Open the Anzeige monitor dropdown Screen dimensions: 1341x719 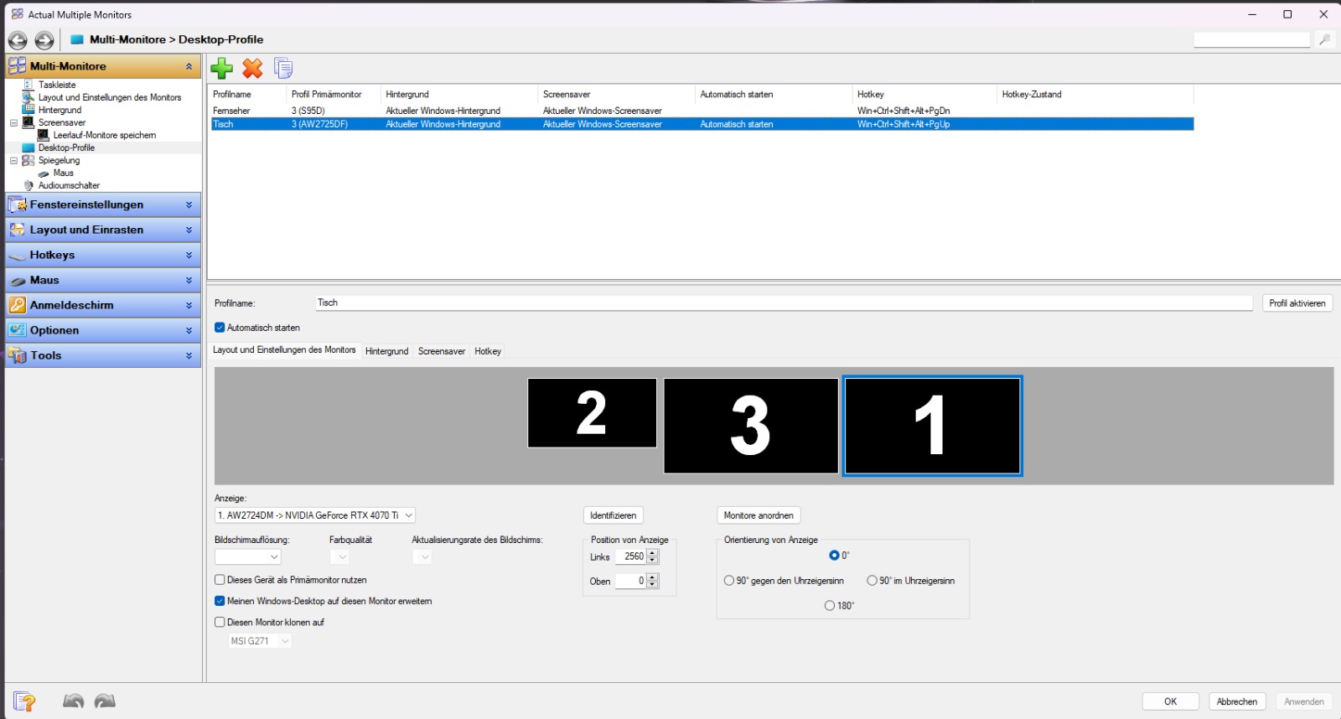click(x=315, y=515)
